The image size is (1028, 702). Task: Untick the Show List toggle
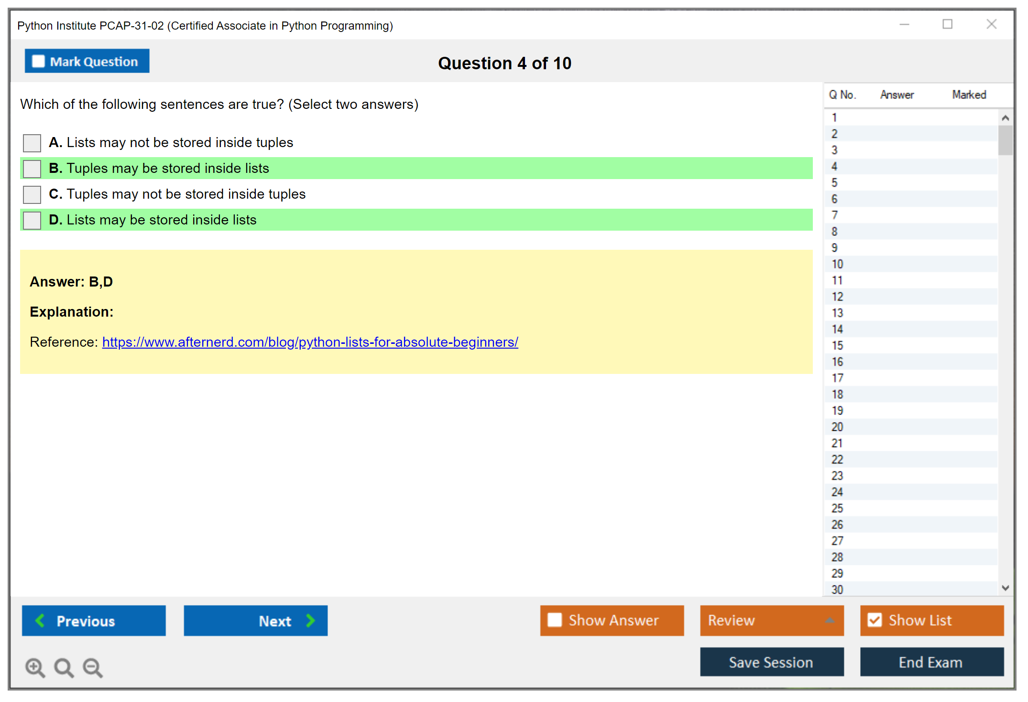(875, 620)
